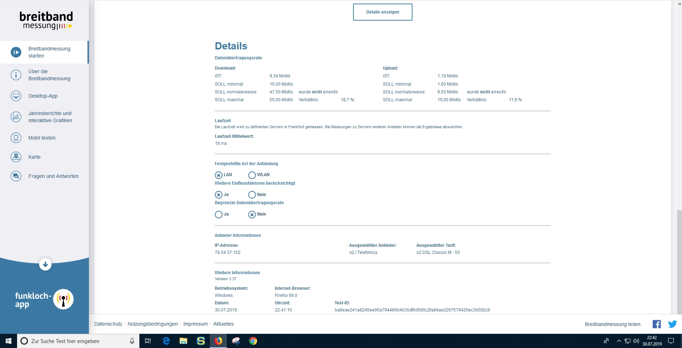
Task: Click the breitbandmessung logo
Action: pyautogui.click(x=46, y=20)
